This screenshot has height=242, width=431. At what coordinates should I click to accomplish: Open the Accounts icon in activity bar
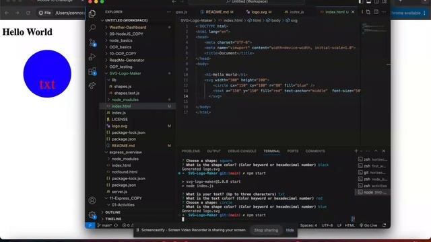92,200
